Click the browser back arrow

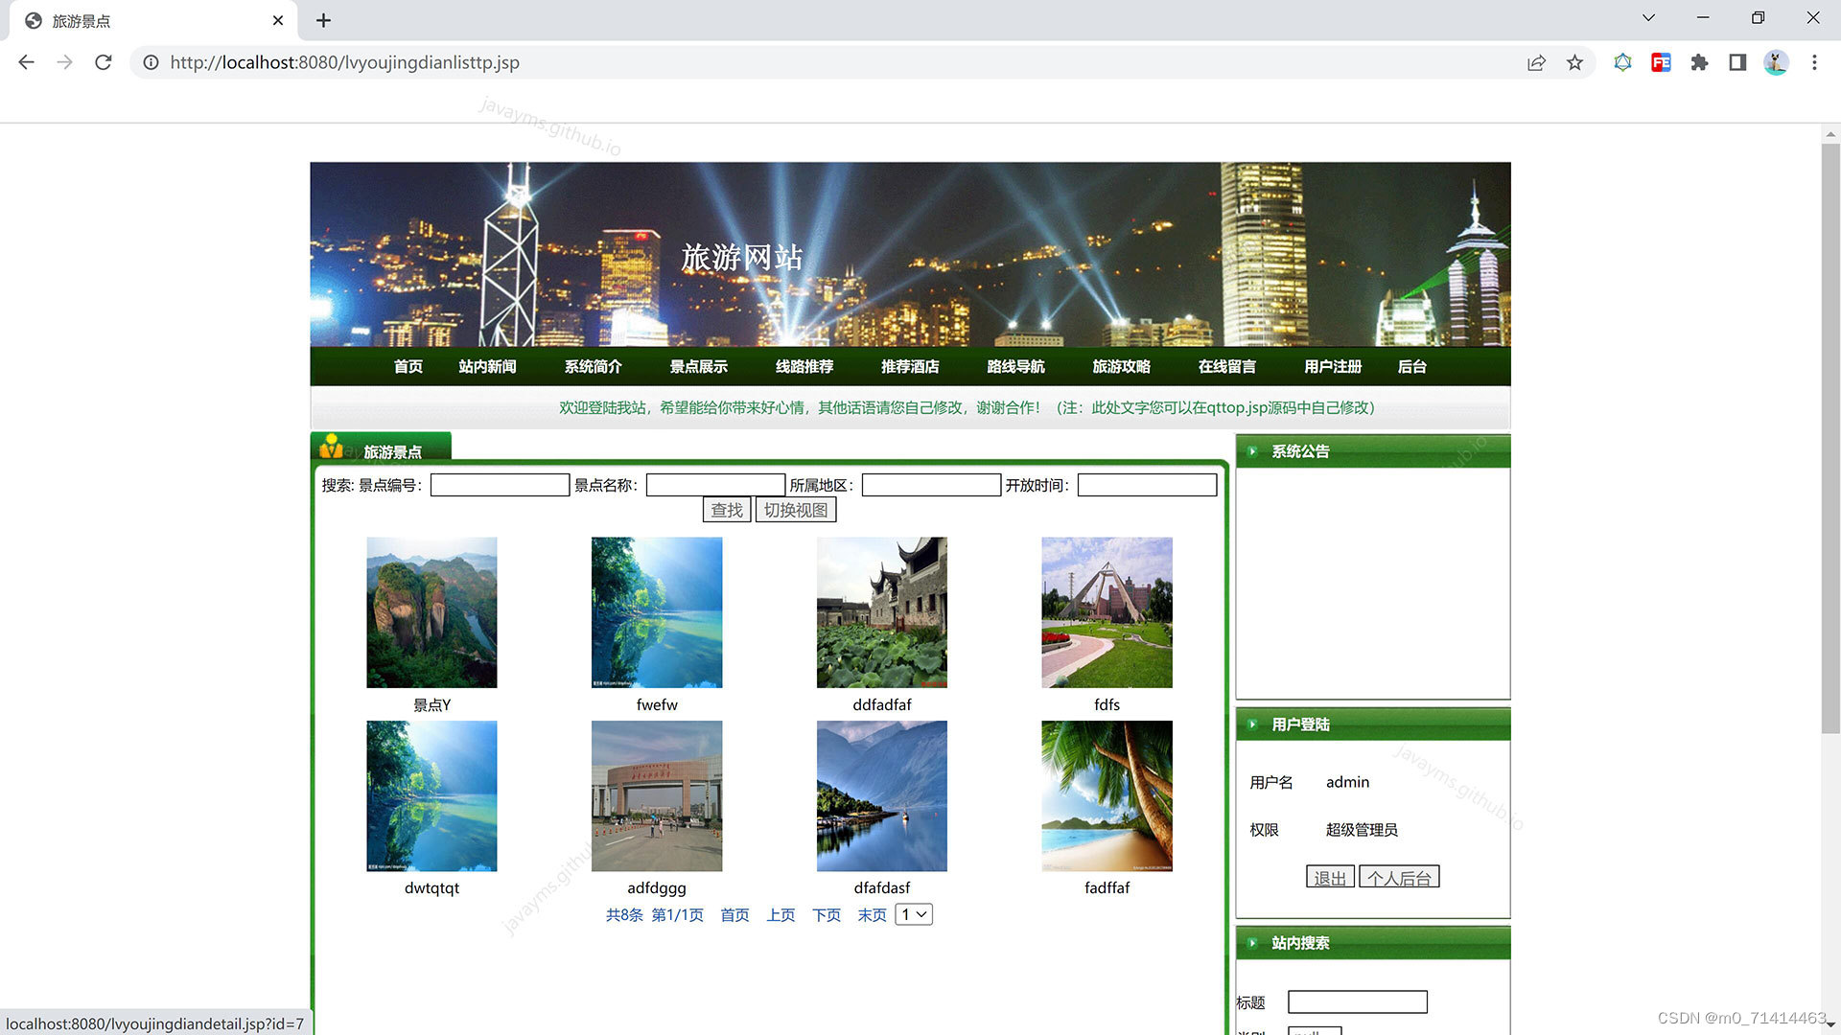tap(26, 62)
